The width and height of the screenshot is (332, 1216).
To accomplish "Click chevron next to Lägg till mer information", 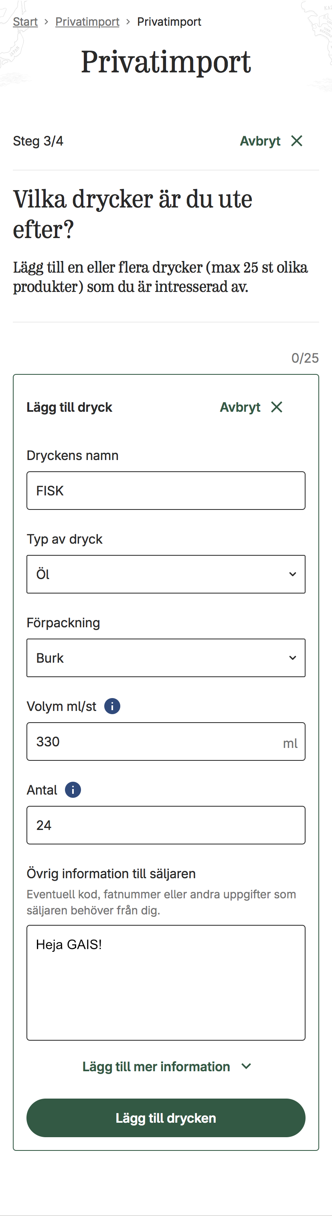I will [x=246, y=1066].
